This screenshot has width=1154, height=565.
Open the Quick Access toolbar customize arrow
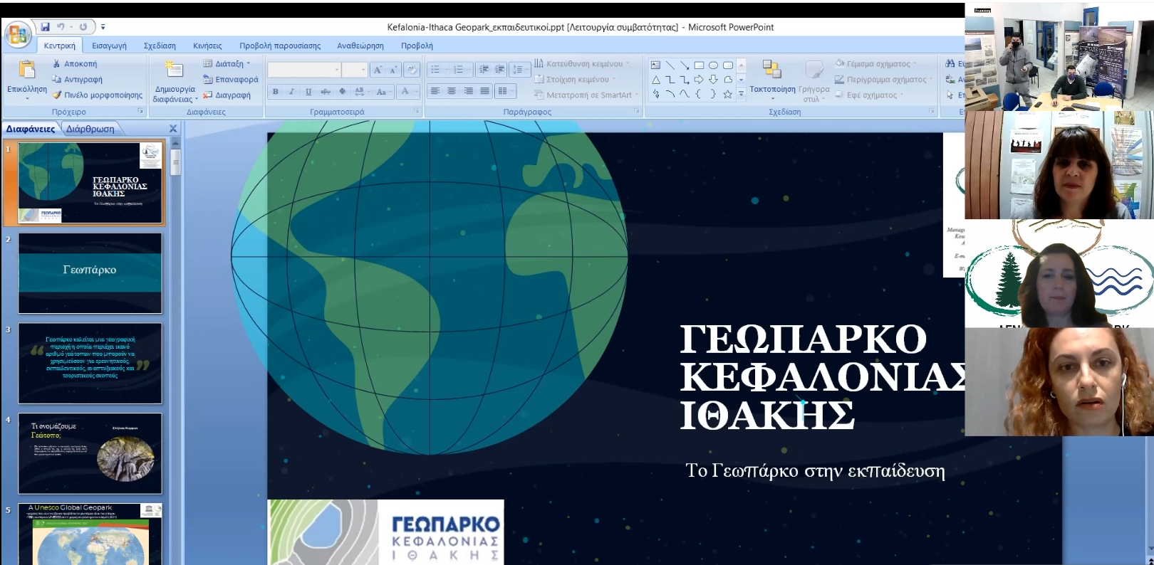(103, 27)
